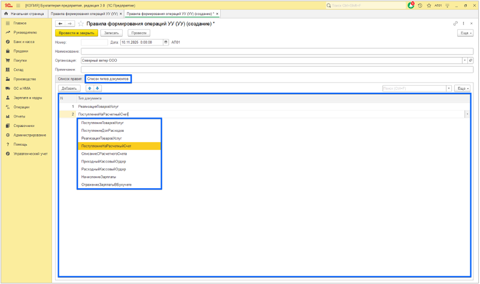480x284 pixels.
Task: Choose СписаниеСРасчетногоСчета from the list
Action: pos(104,153)
